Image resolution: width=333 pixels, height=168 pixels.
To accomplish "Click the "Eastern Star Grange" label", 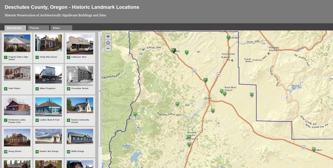I will coord(49,152).
